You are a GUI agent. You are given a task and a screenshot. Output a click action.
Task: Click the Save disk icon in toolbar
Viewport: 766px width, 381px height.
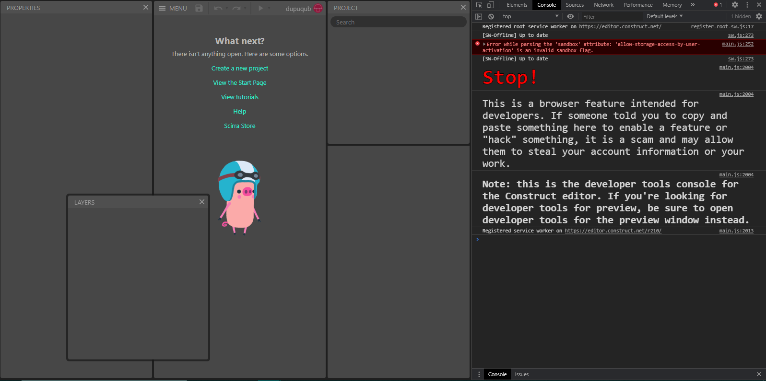[199, 8]
